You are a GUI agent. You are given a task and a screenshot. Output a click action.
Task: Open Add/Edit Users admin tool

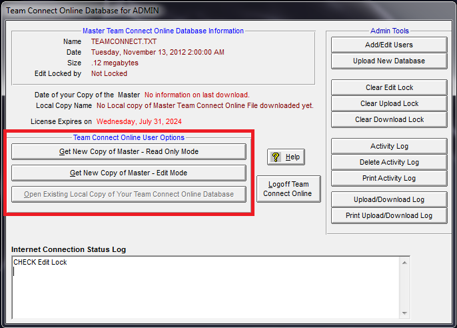[389, 45]
